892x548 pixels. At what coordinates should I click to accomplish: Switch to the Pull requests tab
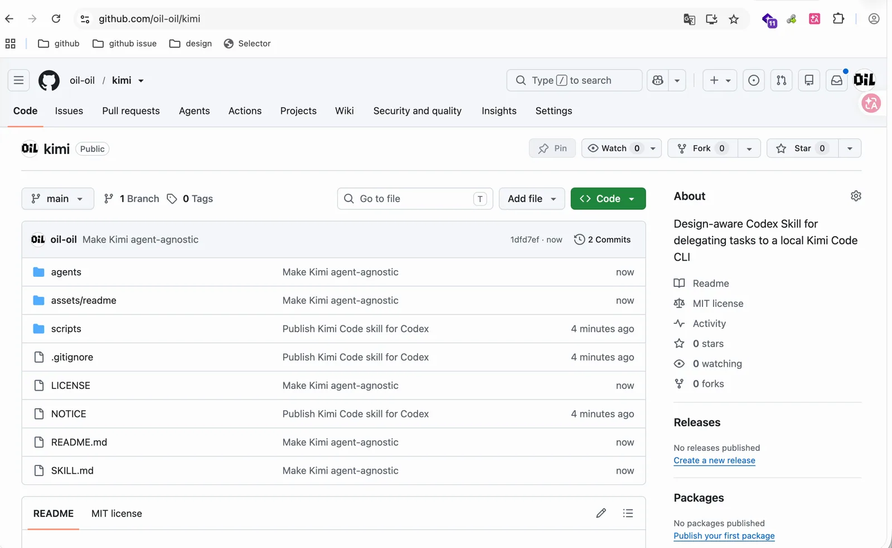pos(131,110)
